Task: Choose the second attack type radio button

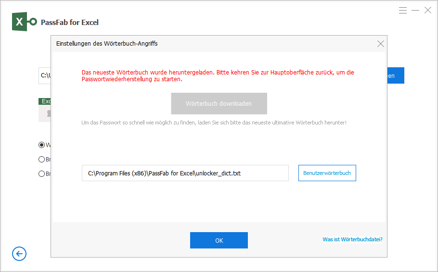Action: click(41, 160)
